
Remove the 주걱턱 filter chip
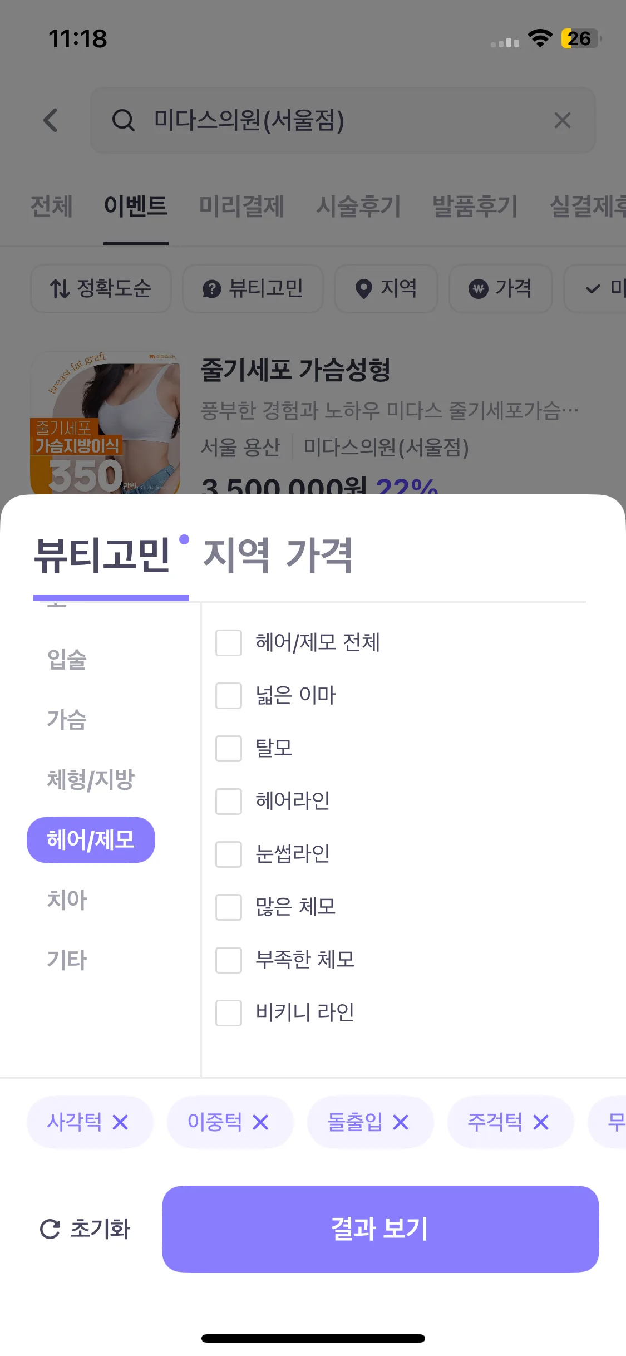coord(541,1122)
